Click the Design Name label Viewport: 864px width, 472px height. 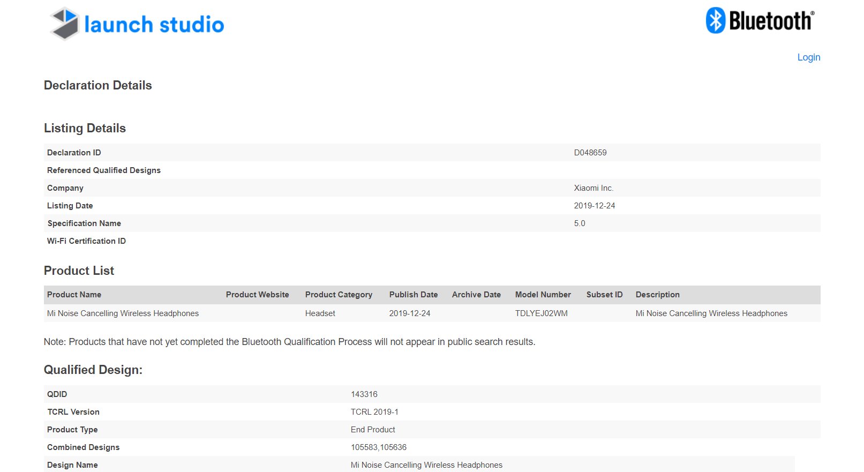click(72, 465)
